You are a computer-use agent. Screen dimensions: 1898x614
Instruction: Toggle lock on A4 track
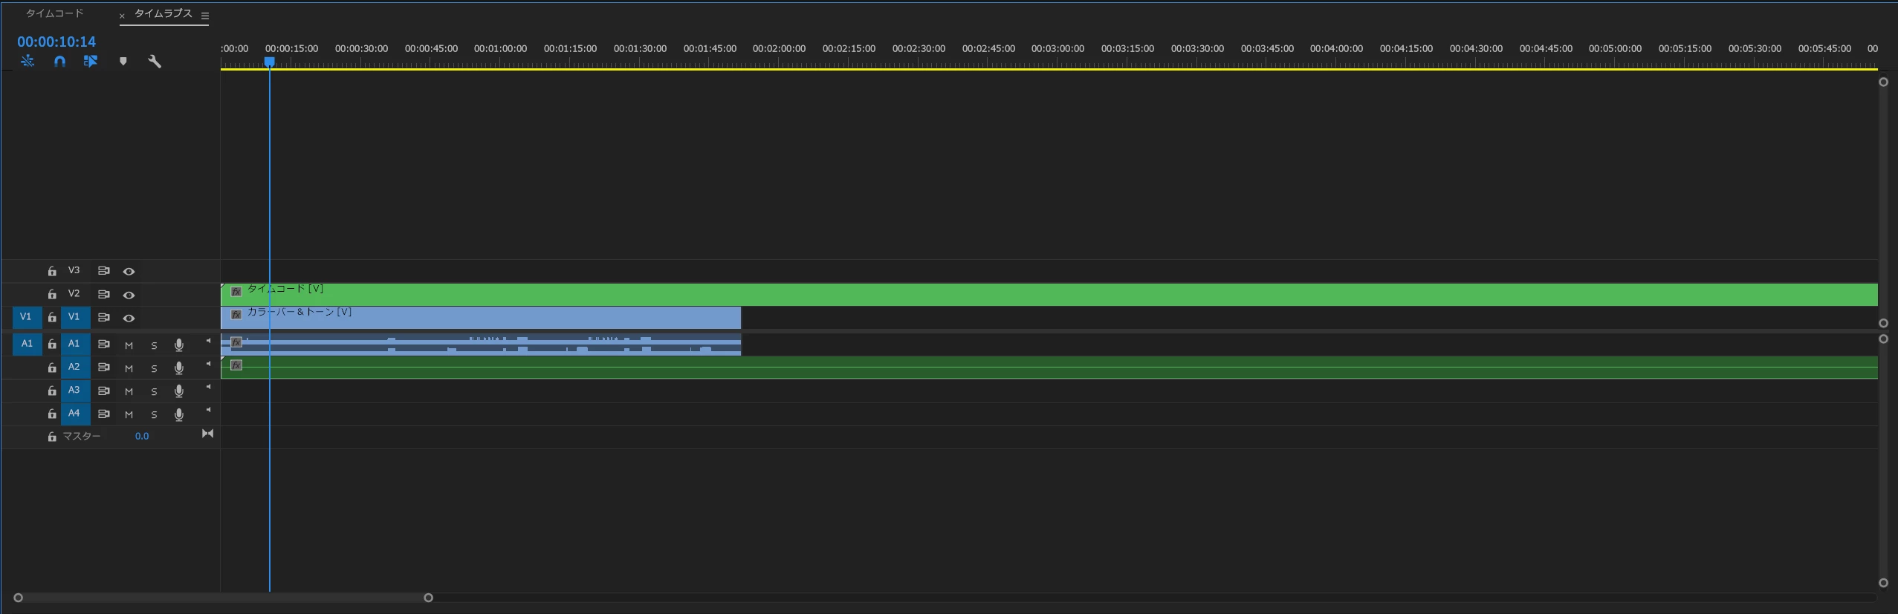point(52,414)
